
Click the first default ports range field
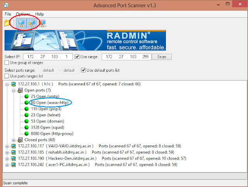click(x=50, y=70)
